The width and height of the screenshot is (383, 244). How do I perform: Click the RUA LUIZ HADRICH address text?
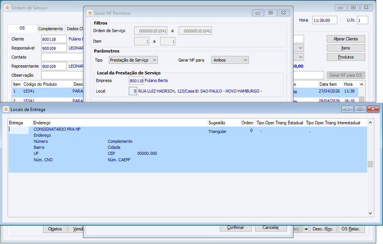pyautogui.click(x=200, y=91)
